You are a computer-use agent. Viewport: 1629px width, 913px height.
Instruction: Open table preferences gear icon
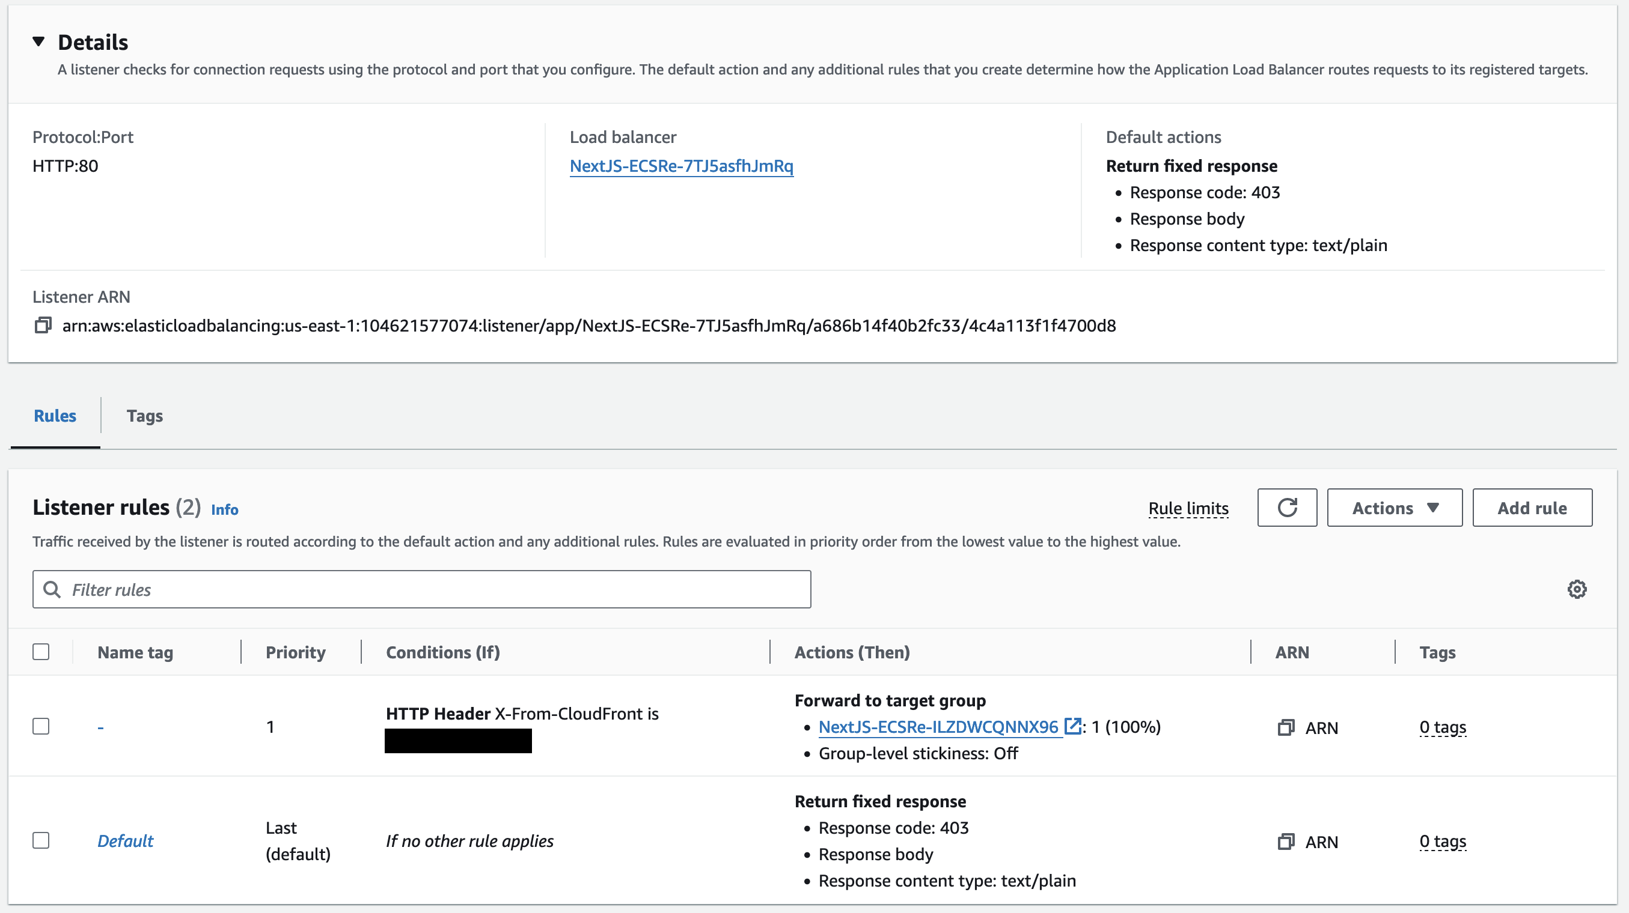point(1577,589)
